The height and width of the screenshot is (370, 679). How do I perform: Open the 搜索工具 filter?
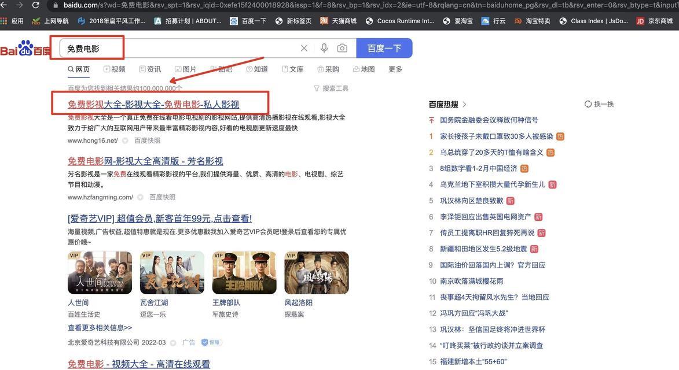click(x=331, y=88)
